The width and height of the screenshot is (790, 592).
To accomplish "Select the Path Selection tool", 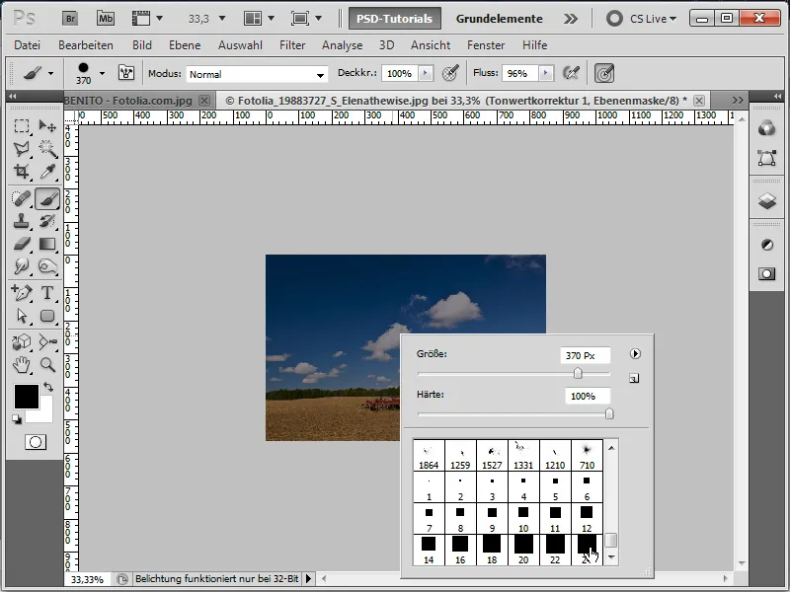I will click(22, 316).
